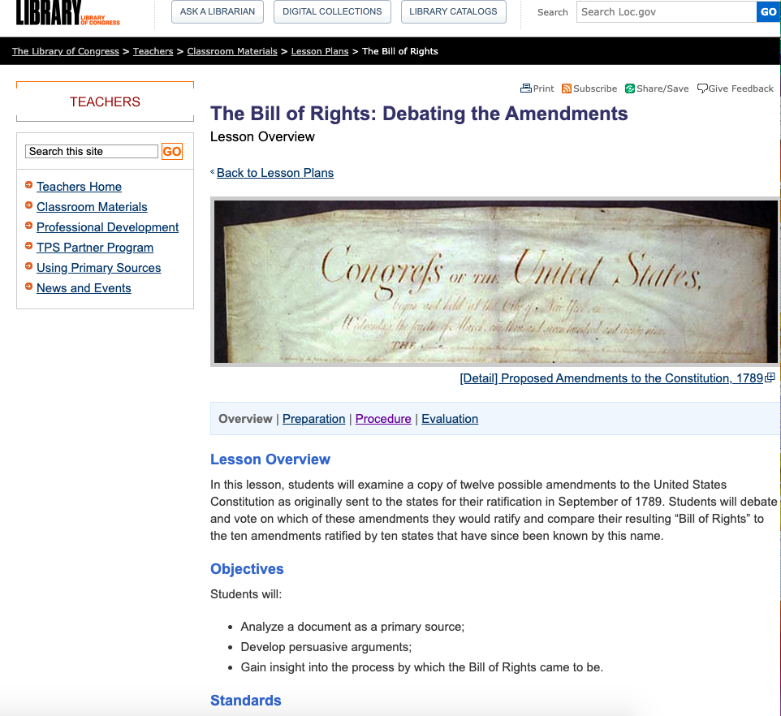Click the Print icon
Viewport: 781px width, 716px height.
[x=525, y=88]
